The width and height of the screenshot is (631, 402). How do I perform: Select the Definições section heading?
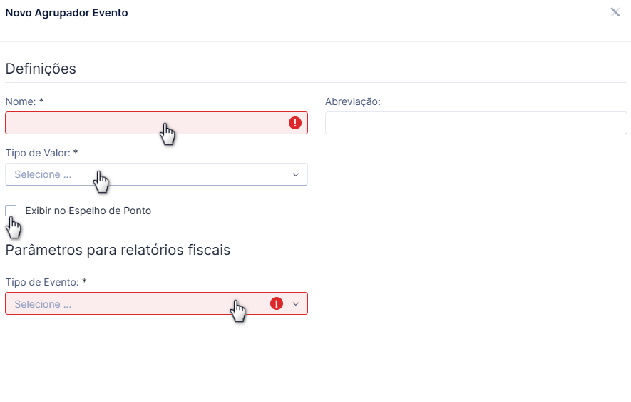point(41,69)
